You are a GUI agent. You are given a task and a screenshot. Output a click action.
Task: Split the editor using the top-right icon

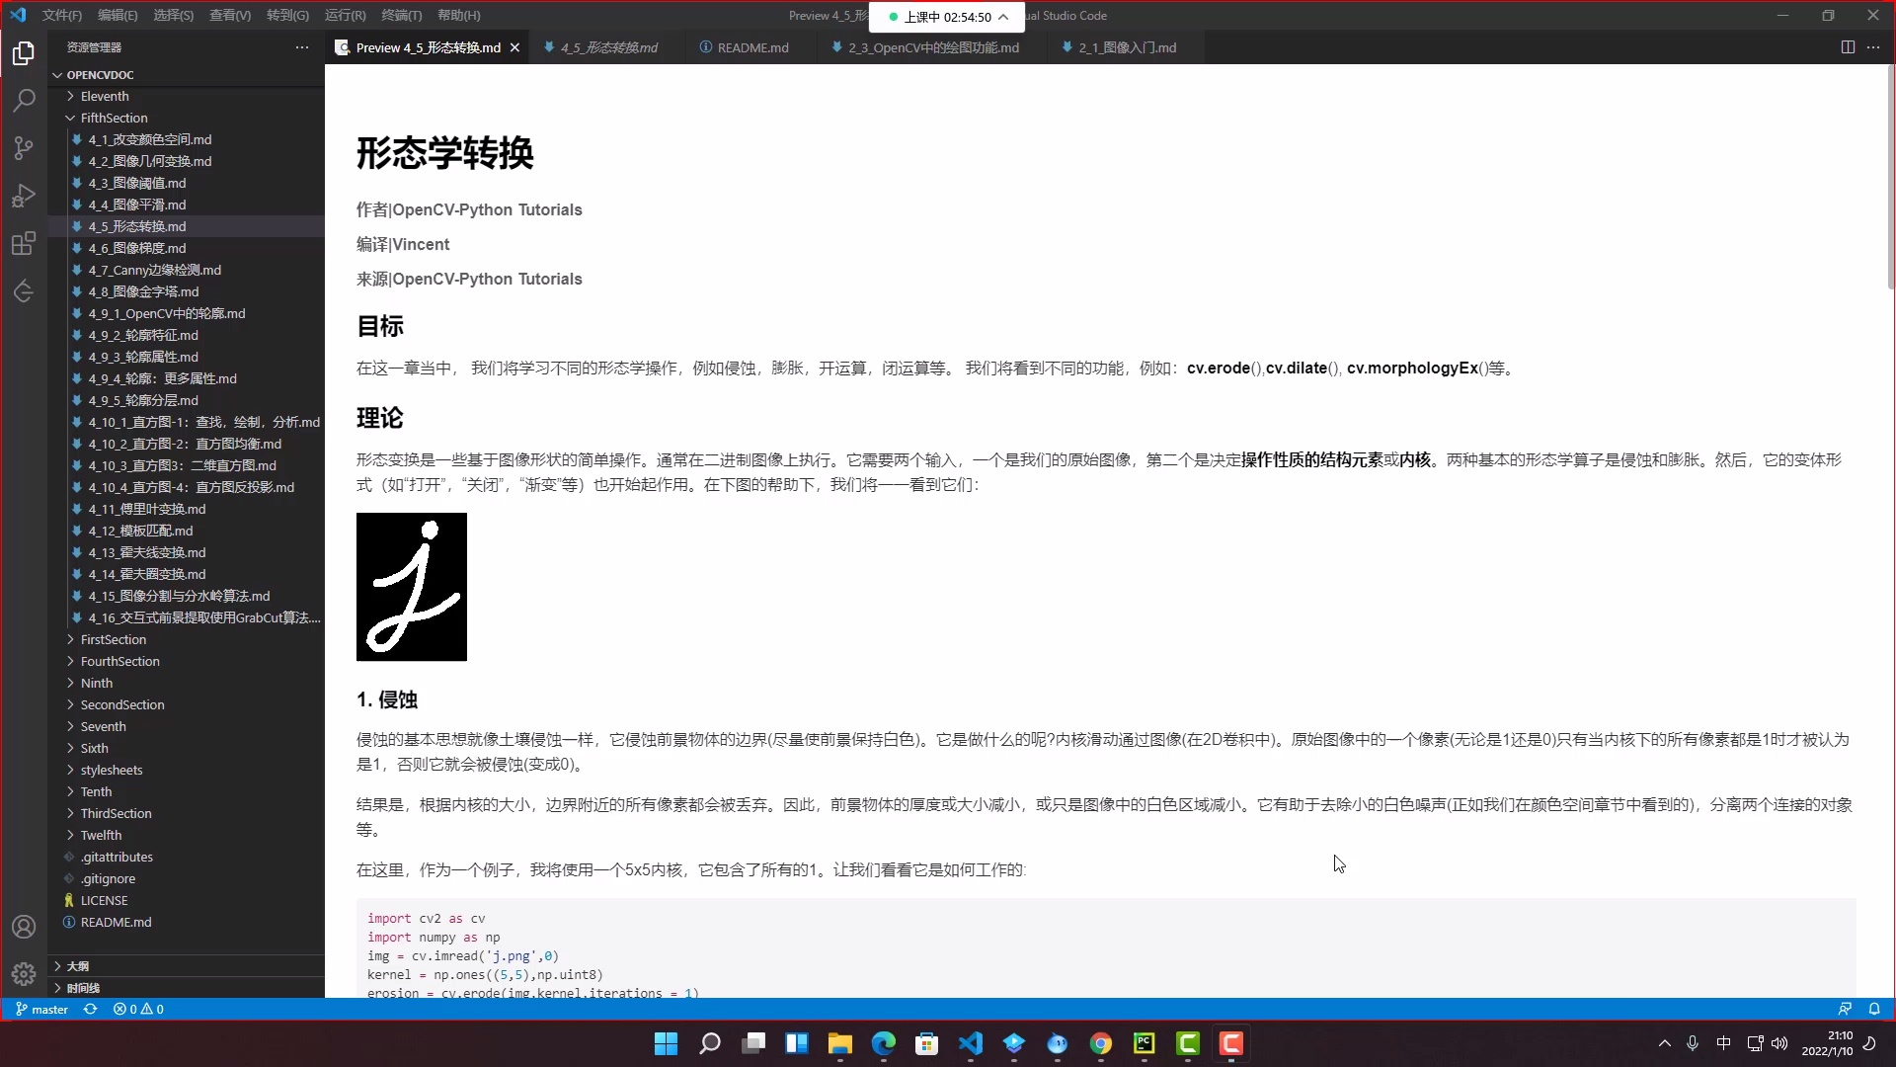click(1847, 46)
